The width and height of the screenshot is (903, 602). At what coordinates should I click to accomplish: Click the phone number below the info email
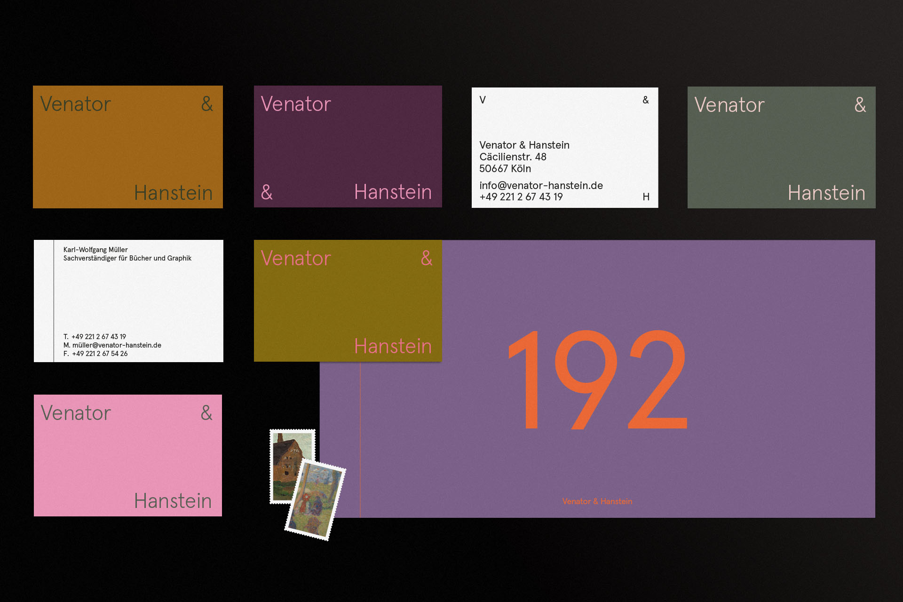coord(521,197)
